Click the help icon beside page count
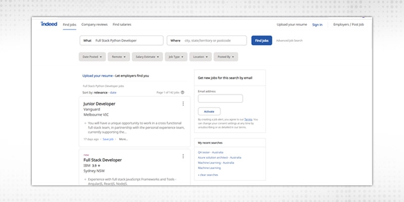This screenshot has width=404, height=202. (182, 92)
